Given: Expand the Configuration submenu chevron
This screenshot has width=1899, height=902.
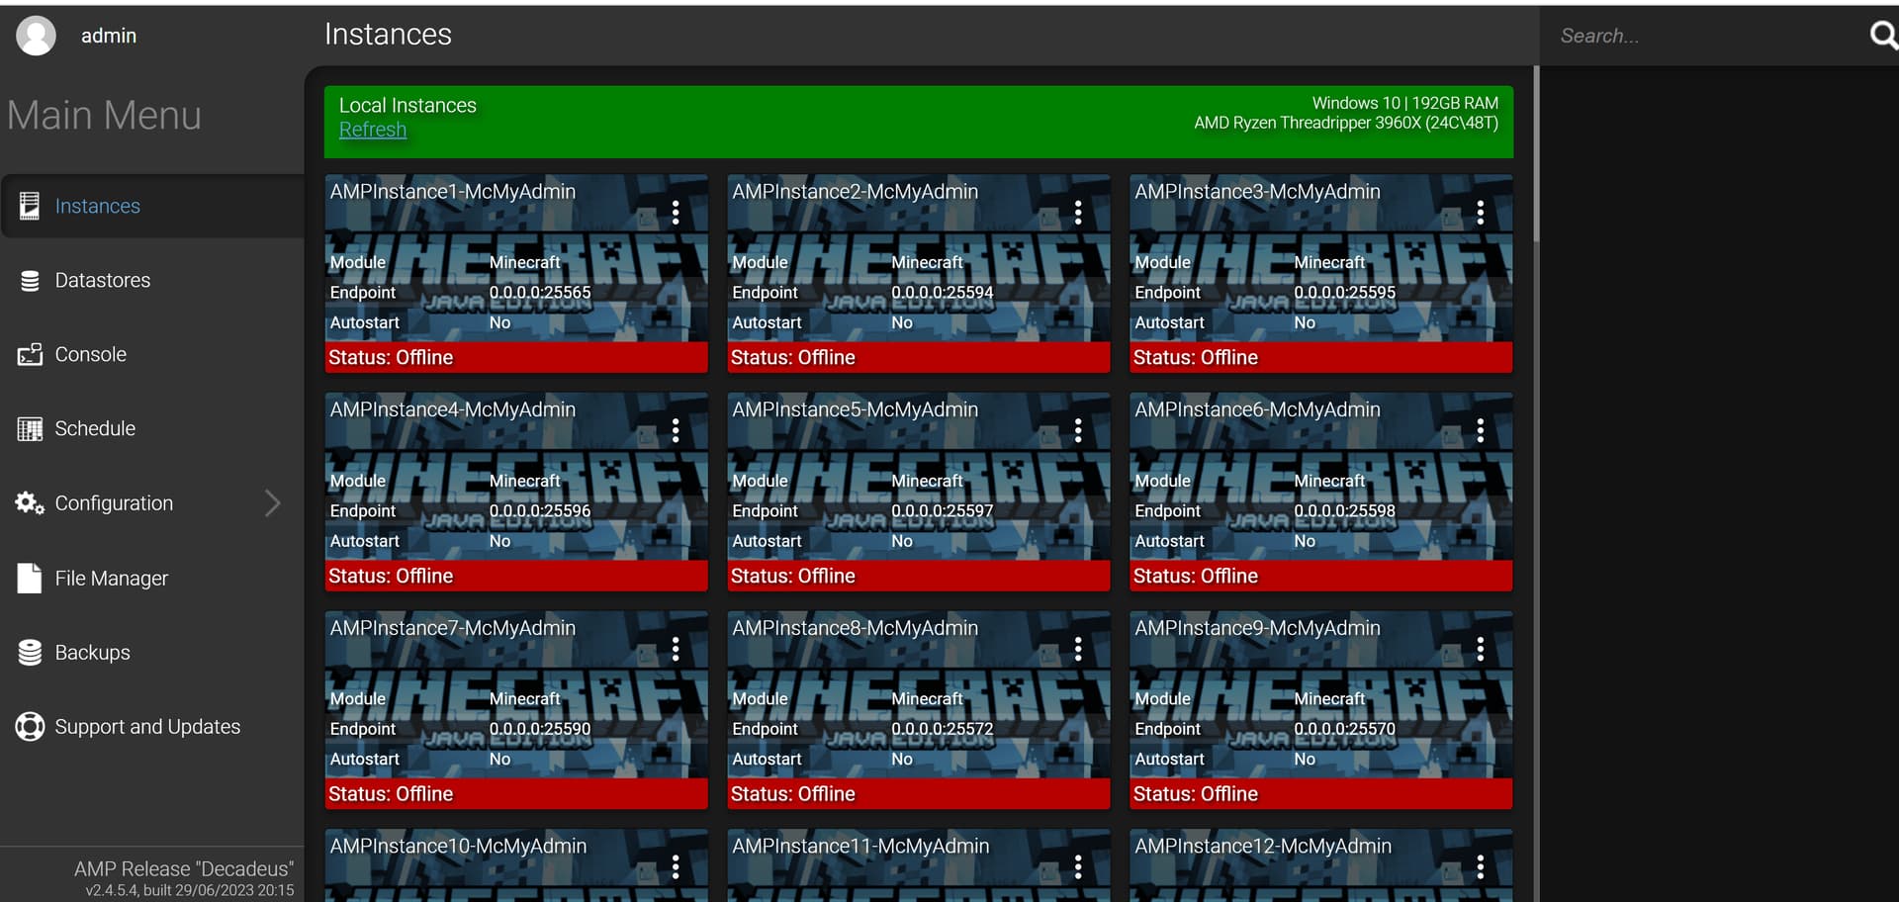Looking at the screenshot, I should pyautogui.click(x=273, y=503).
